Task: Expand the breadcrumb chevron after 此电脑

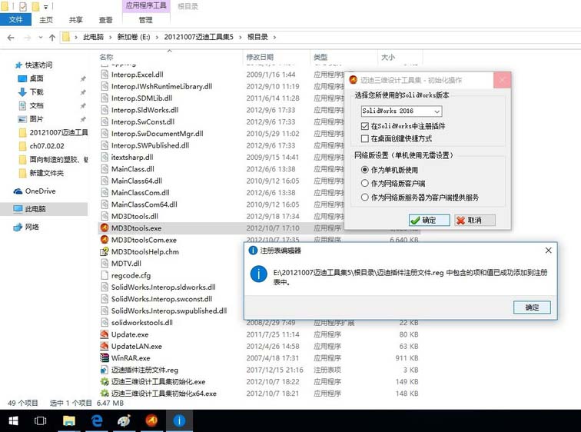Action: coord(111,38)
